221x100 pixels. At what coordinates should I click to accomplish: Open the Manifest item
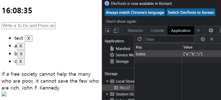coord(120,49)
